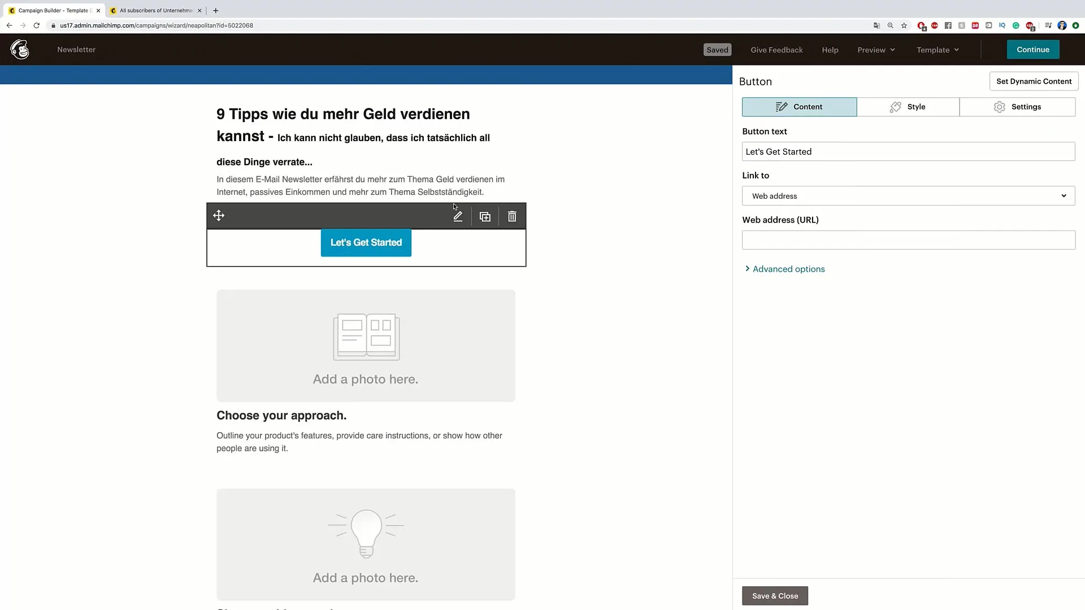Open the Link to dropdown
This screenshot has width=1085, height=610.
click(909, 196)
